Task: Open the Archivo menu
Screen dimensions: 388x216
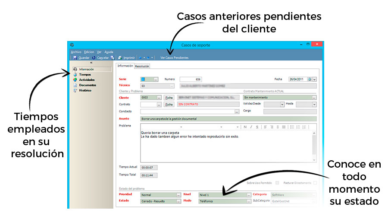Action: (76, 52)
